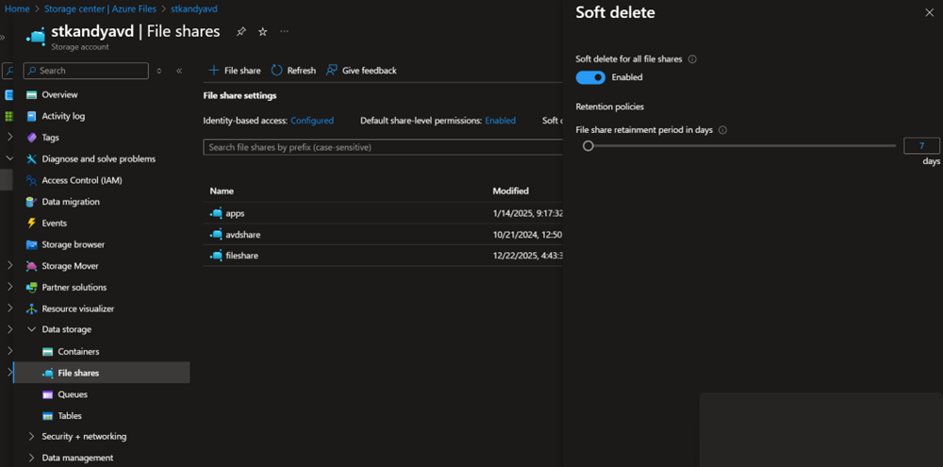Image resolution: width=943 pixels, height=467 pixels.
Task: Expand the Data management section
Action: pos(31,458)
